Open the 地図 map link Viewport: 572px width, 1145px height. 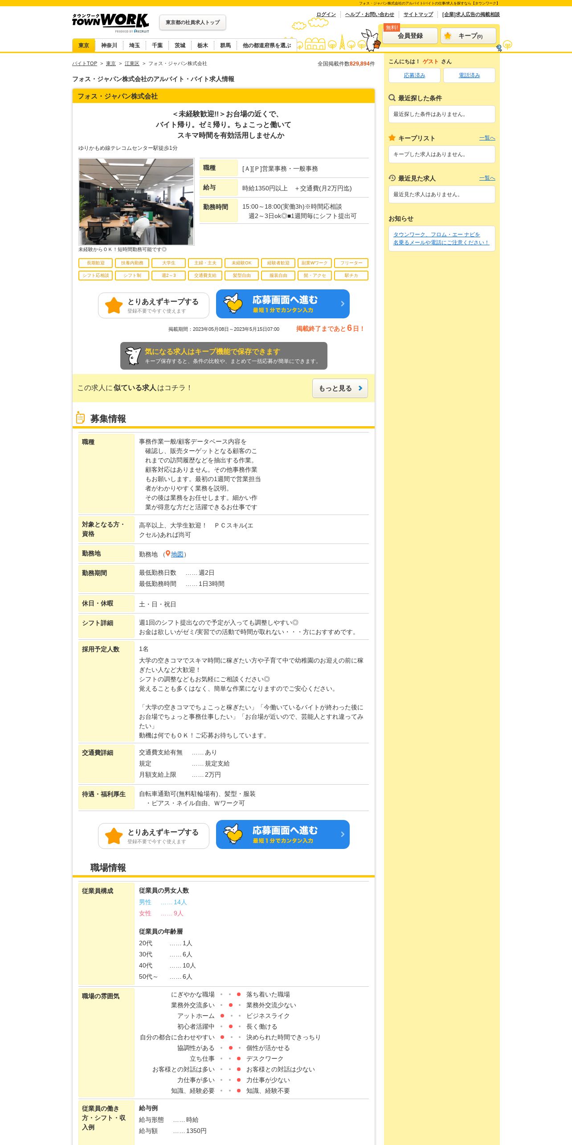coord(177,554)
